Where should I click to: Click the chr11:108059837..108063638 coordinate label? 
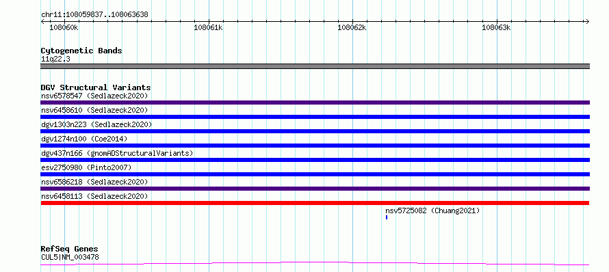tap(94, 15)
